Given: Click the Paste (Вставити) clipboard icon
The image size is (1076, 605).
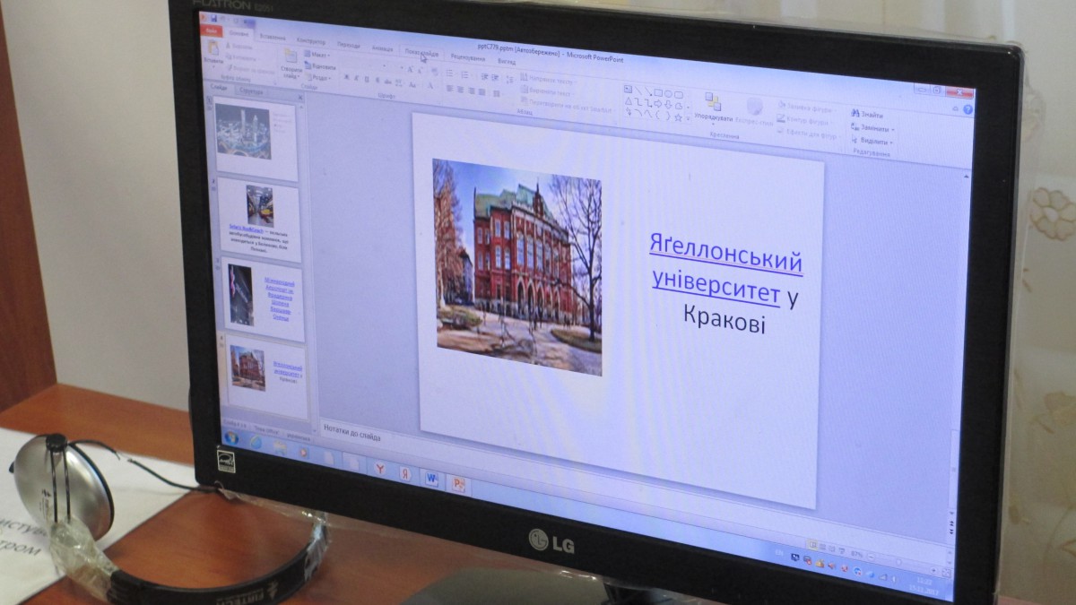Looking at the screenshot, I should pyautogui.click(x=213, y=50).
